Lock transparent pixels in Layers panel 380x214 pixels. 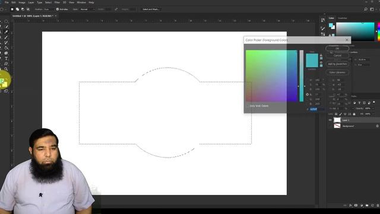(336, 114)
